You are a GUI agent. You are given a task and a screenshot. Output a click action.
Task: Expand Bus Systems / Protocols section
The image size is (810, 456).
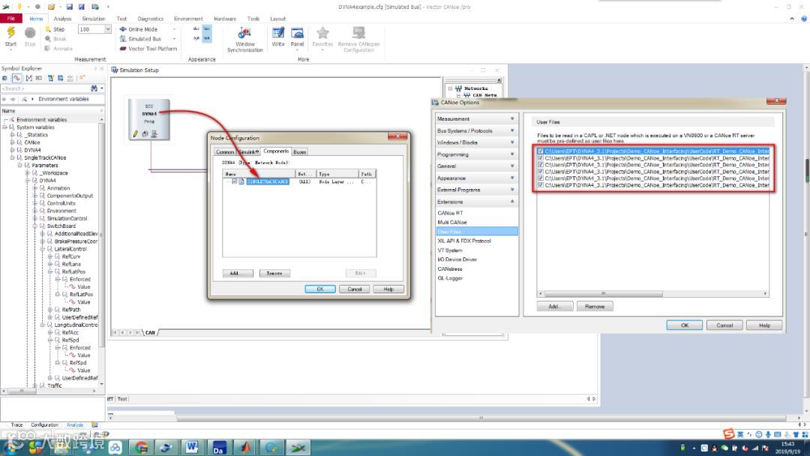[476, 130]
